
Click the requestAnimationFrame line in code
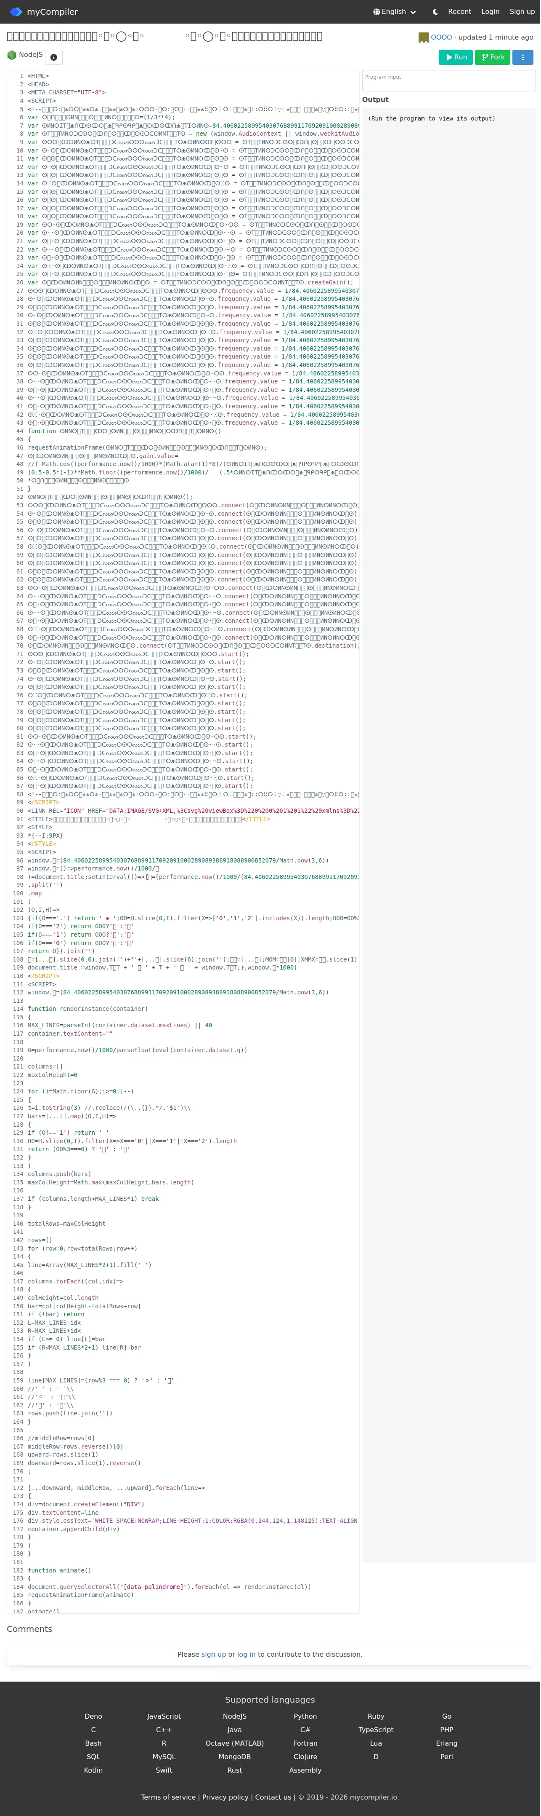pos(147,447)
